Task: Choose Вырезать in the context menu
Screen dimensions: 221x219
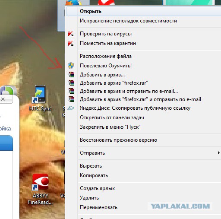Action: 144,166
